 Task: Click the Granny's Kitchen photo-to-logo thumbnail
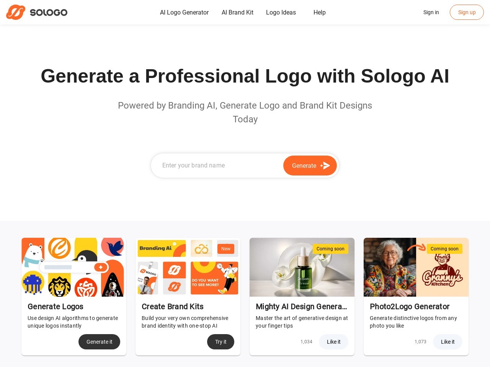click(x=416, y=267)
